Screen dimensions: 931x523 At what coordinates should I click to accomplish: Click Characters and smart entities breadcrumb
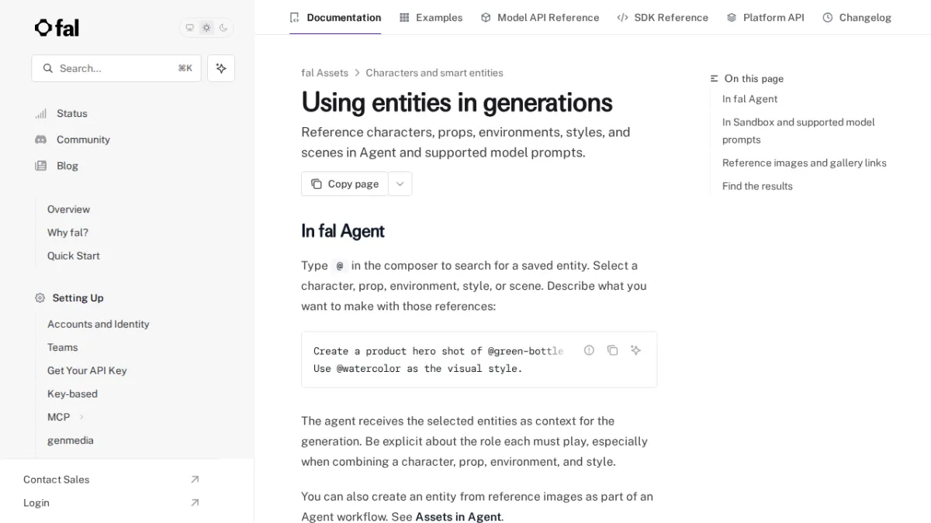point(434,73)
